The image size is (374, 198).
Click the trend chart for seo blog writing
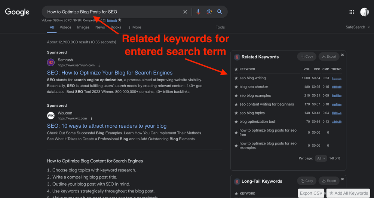coord(337,78)
